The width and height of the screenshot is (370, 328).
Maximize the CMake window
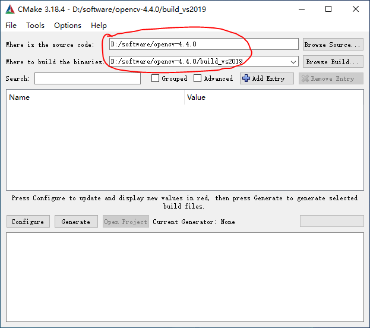coord(328,9)
